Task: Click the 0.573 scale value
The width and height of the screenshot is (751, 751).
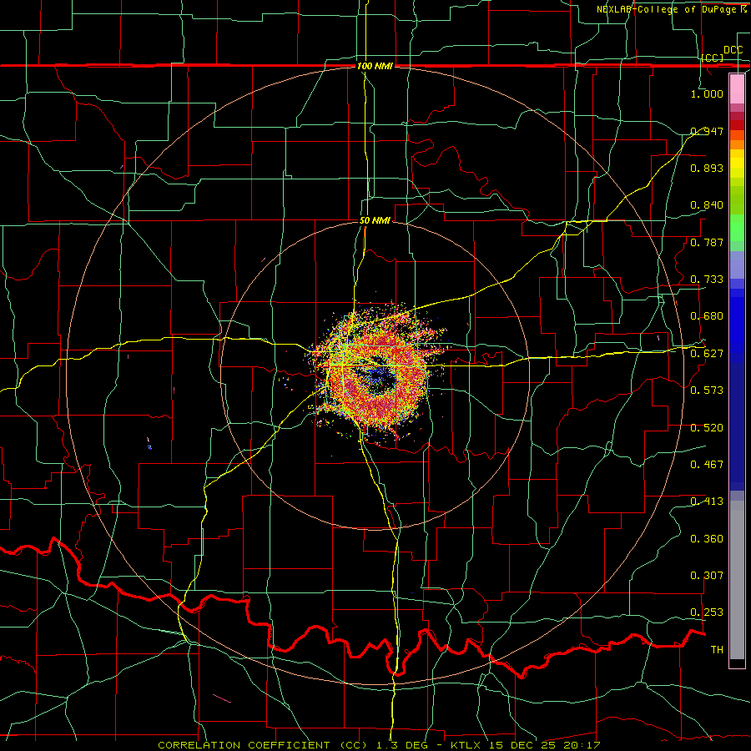Action: coord(707,391)
